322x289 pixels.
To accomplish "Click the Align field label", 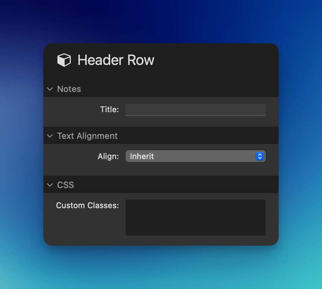I will pos(108,157).
